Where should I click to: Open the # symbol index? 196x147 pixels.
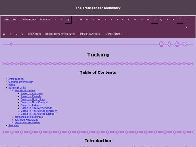click(55, 20)
